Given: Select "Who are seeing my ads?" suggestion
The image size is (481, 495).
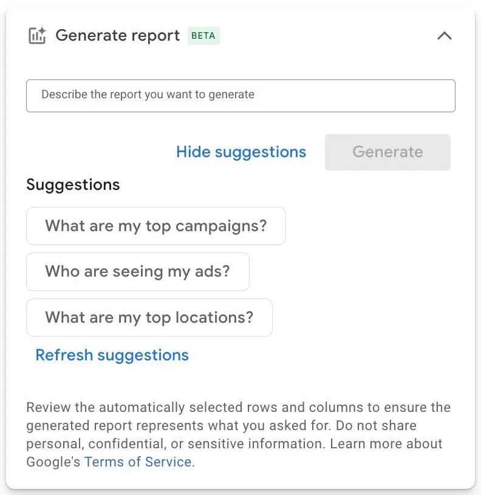Looking at the screenshot, I should pos(137,271).
